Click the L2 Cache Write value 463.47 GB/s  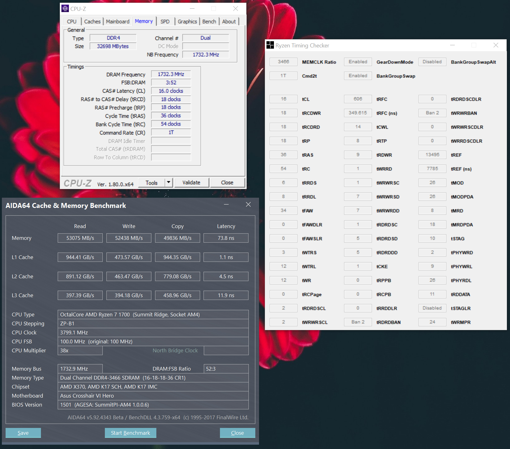coord(129,276)
